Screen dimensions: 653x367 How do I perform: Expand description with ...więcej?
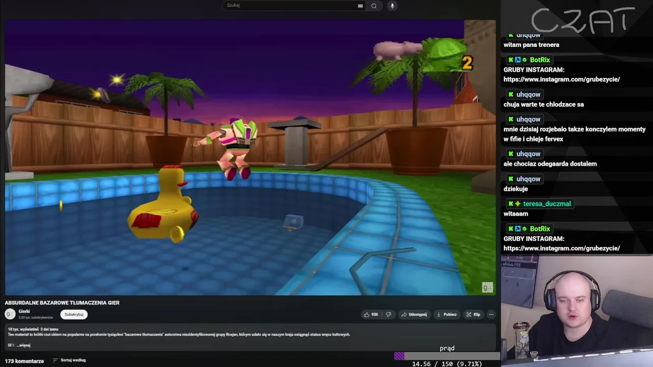[x=23, y=345]
